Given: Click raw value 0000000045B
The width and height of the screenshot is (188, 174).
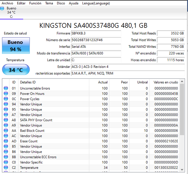Looking at the screenshot, I should 166,94.
